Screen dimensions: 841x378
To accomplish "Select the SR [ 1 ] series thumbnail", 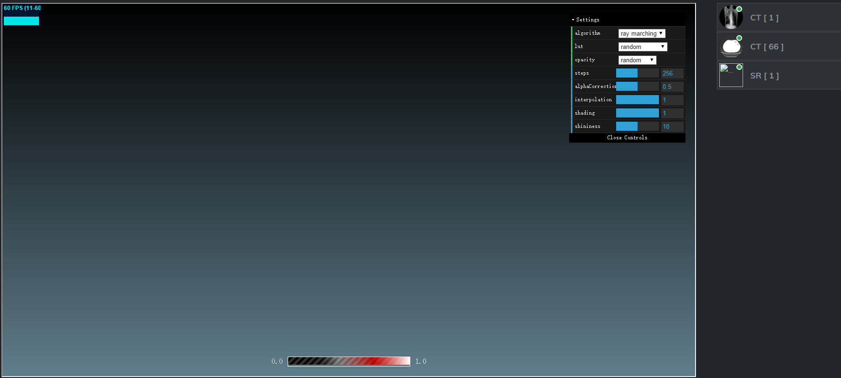I will pos(731,76).
